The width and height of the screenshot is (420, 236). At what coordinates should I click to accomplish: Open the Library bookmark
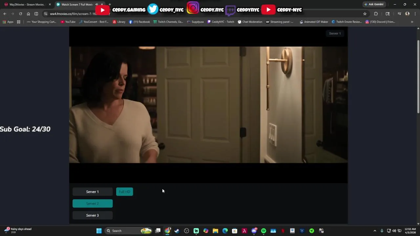(119, 22)
